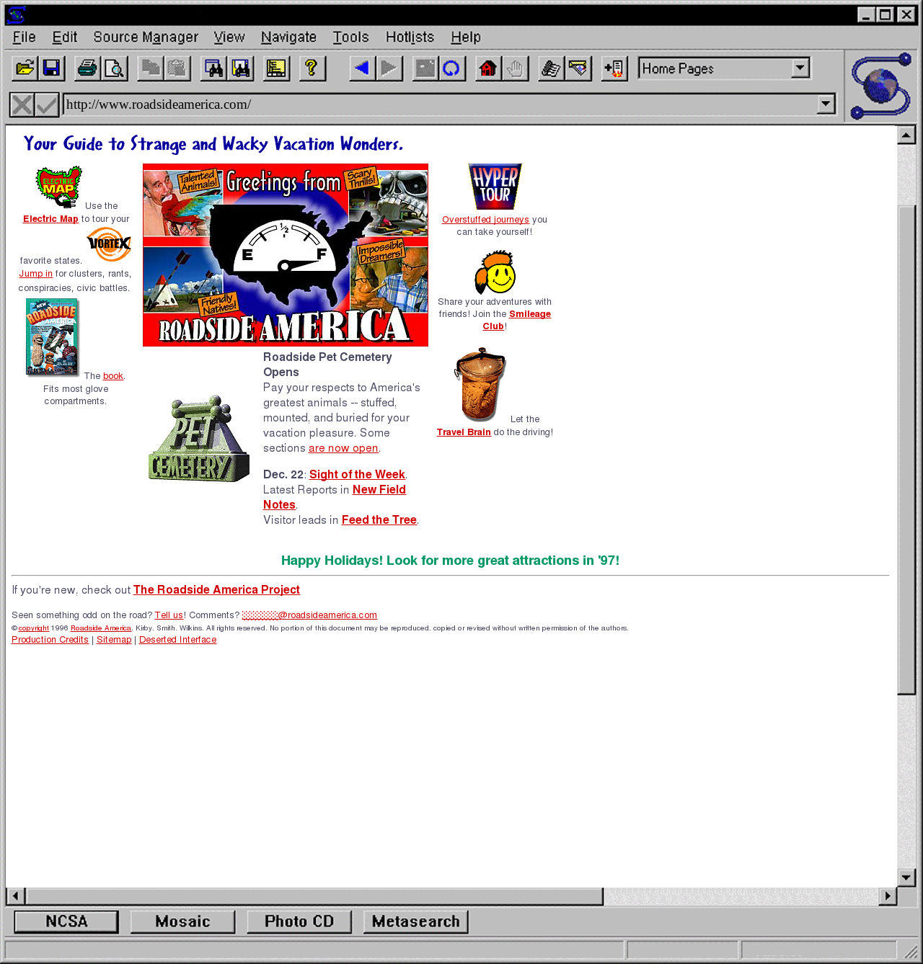Open the Navigate menu

coord(288,37)
